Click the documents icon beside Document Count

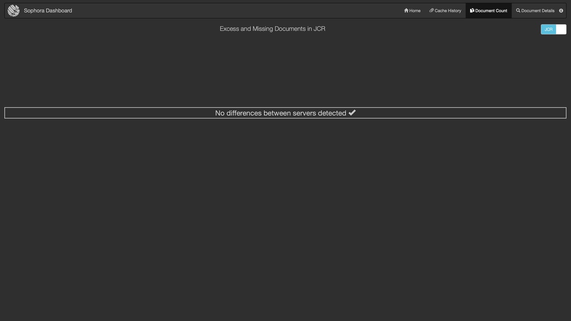click(x=472, y=10)
